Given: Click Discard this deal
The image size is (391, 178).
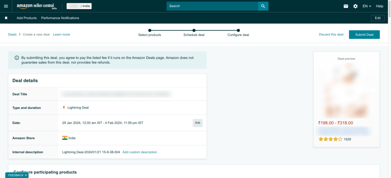Looking at the screenshot, I should coord(331,34).
